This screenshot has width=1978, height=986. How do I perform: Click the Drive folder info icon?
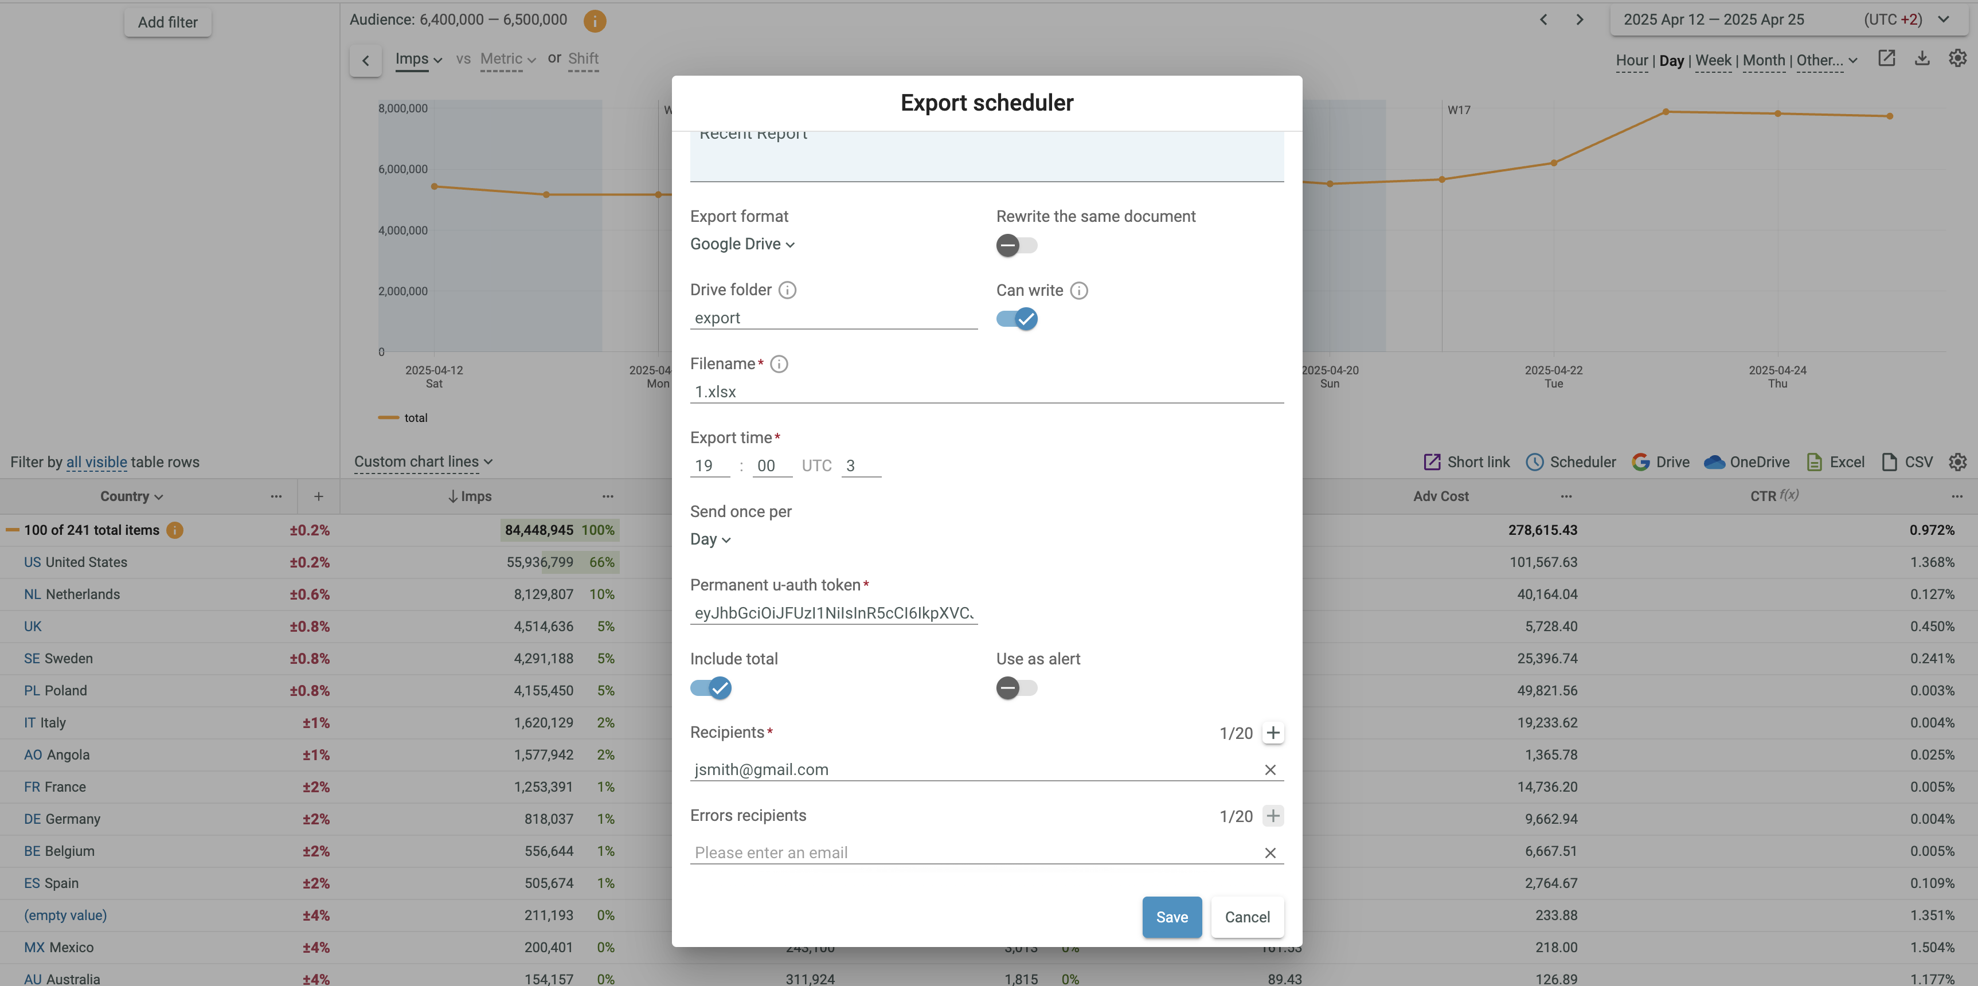787,289
